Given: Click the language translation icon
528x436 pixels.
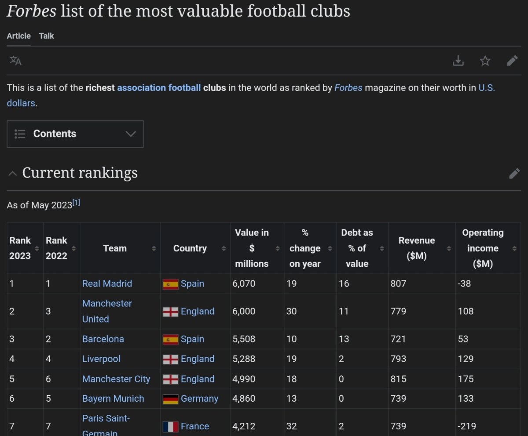Looking at the screenshot, I should 15,61.
